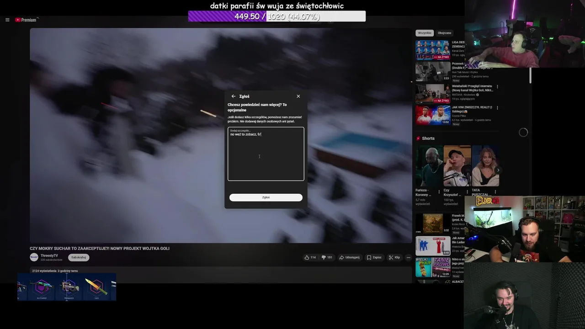The height and width of the screenshot is (329, 585).
Task: Close the Zgłoś report dialog
Action: coord(298,96)
